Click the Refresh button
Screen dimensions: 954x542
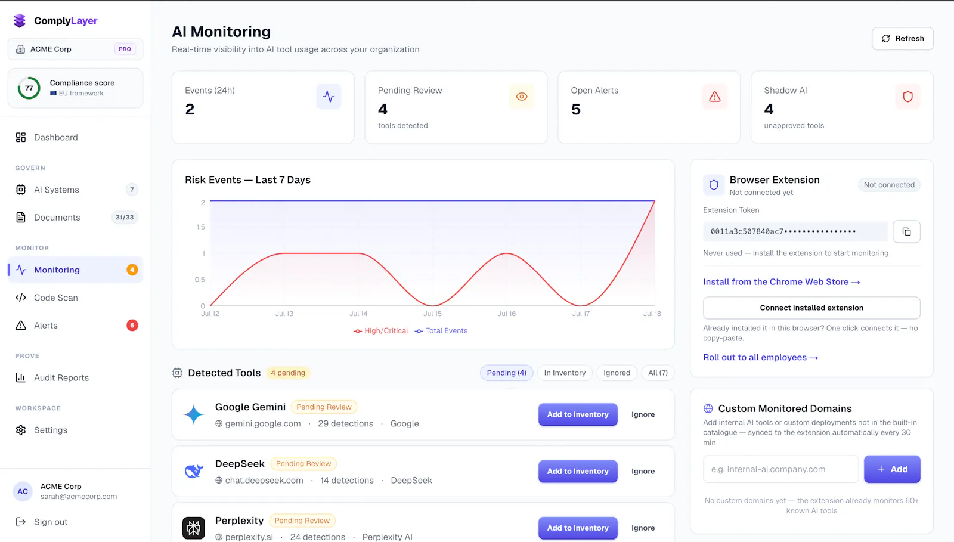[903, 38]
